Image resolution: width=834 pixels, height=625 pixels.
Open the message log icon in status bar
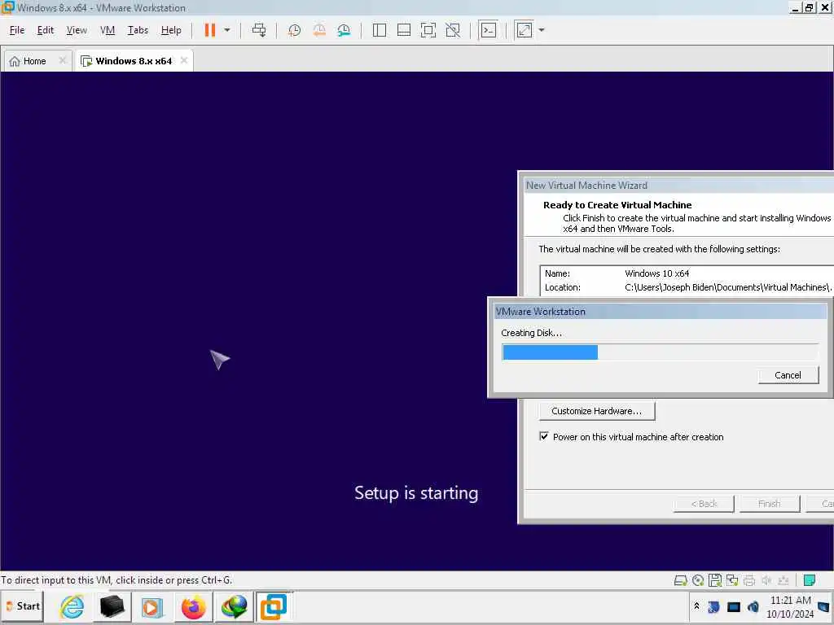[x=810, y=580]
